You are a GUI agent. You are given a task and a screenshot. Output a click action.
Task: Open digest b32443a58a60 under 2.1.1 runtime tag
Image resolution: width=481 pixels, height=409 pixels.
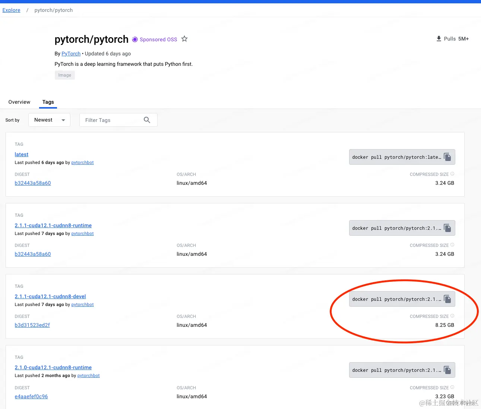click(x=33, y=254)
